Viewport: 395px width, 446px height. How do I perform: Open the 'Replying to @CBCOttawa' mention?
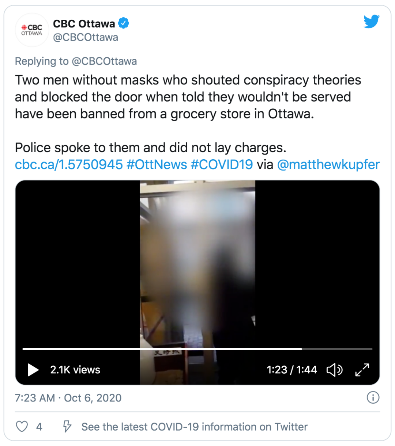104,61
